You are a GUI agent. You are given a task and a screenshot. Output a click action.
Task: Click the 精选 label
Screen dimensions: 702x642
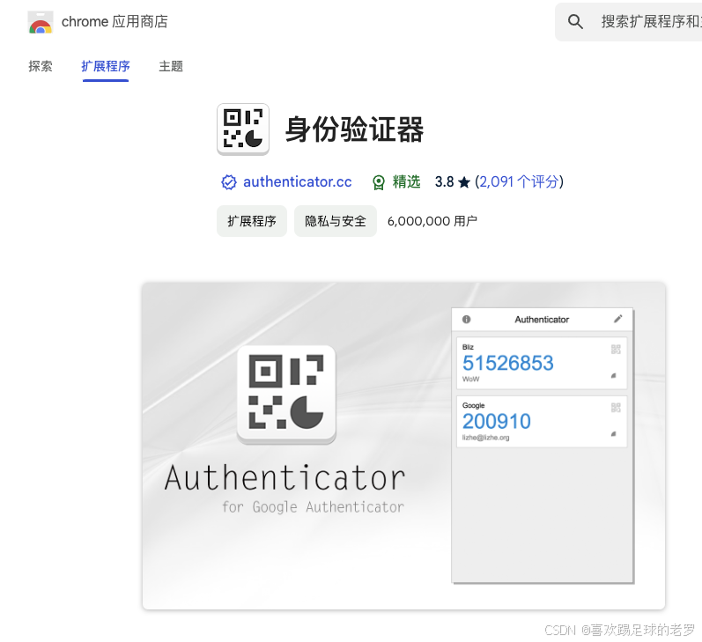[407, 181]
